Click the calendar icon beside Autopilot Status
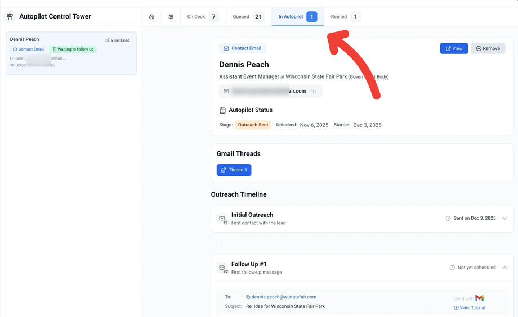Screen dimensions: 518x317 click(222, 110)
